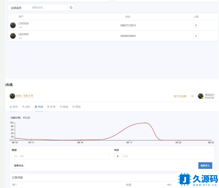Click the 我要卖出 sell button
This screenshot has width=219, height=188.
[x=19, y=166]
